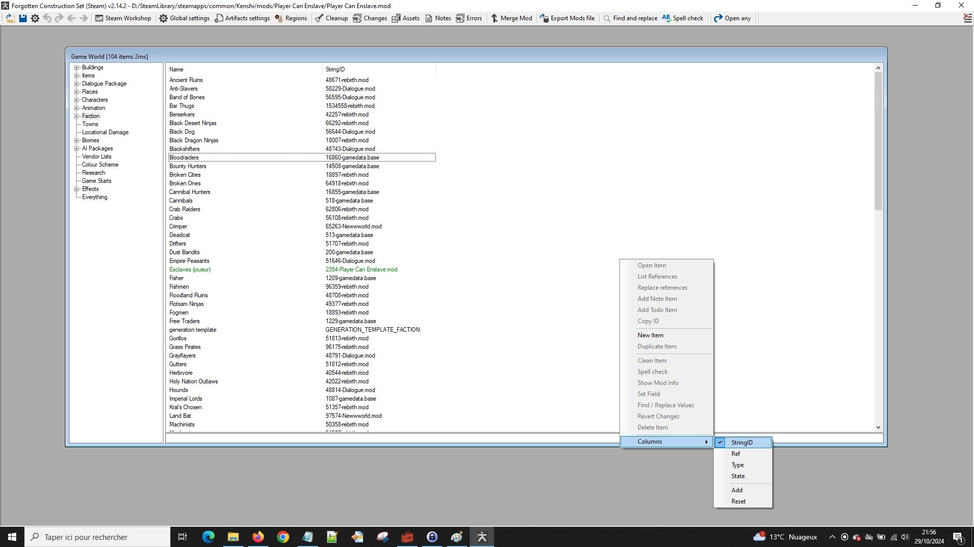Image resolution: width=974 pixels, height=547 pixels.
Task: Expand the Animation tree node
Action: 77,108
